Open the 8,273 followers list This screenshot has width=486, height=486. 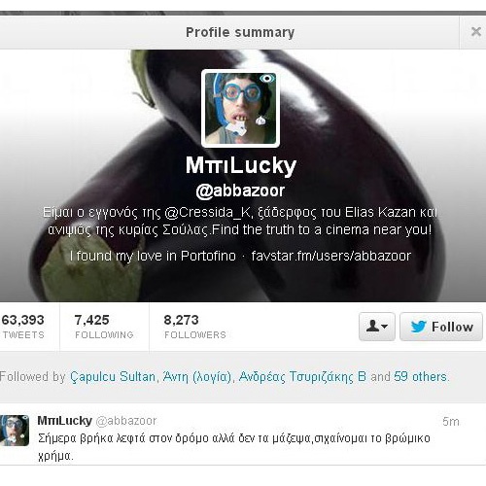pos(195,327)
